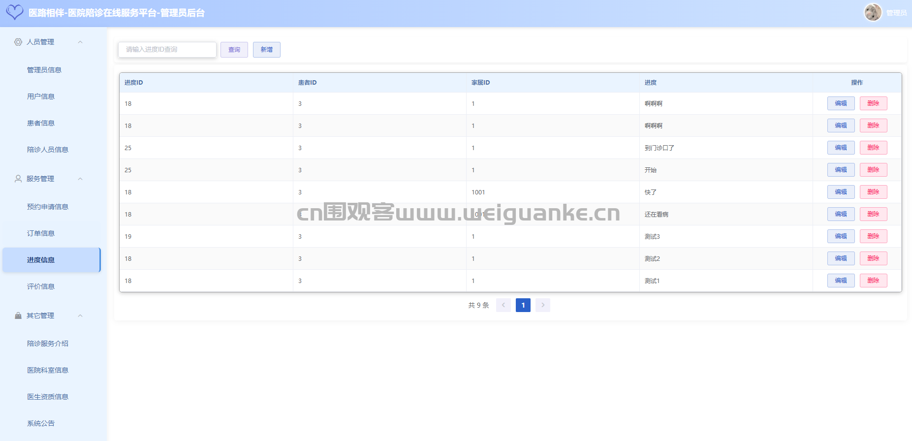
Task: Open 医院科室信息 in the sidebar
Action: [x=48, y=370]
